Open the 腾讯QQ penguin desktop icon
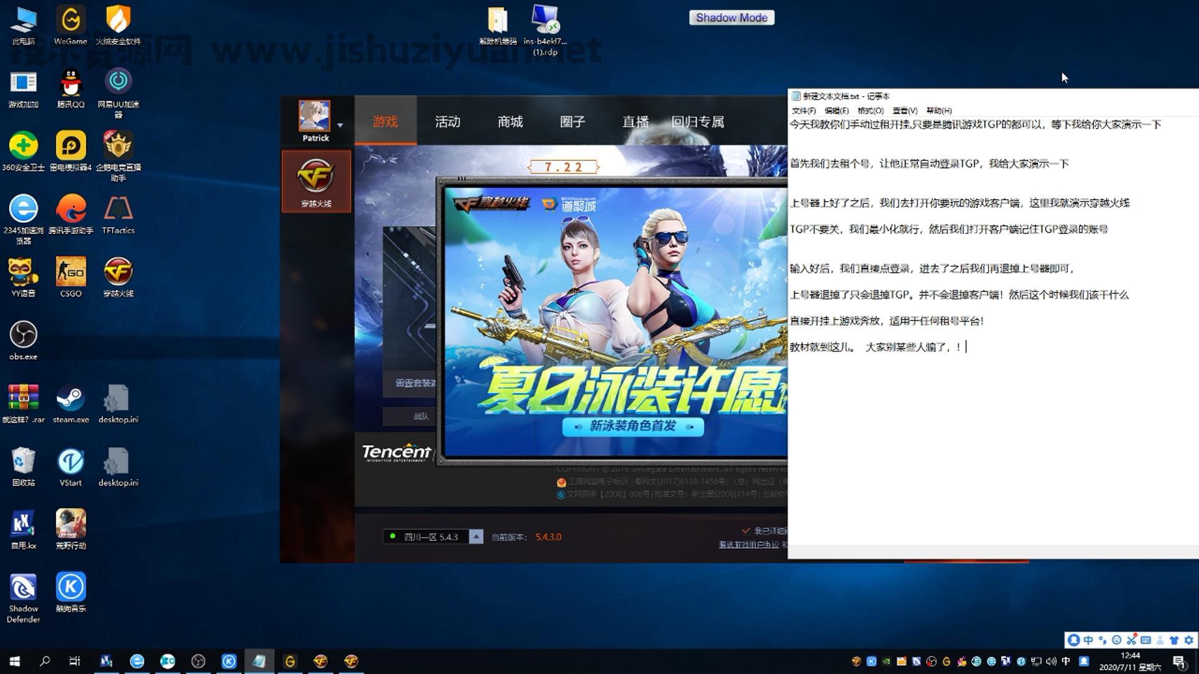Image resolution: width=1199 pixels, height=674 pixels. 71,88
